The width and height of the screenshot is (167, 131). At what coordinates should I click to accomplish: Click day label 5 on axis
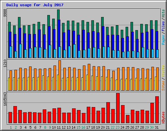30,127
